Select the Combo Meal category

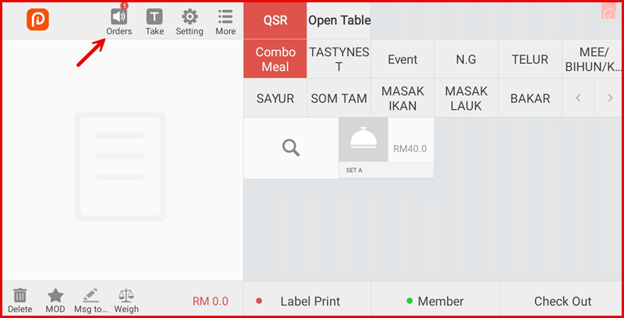click(275, 58)
